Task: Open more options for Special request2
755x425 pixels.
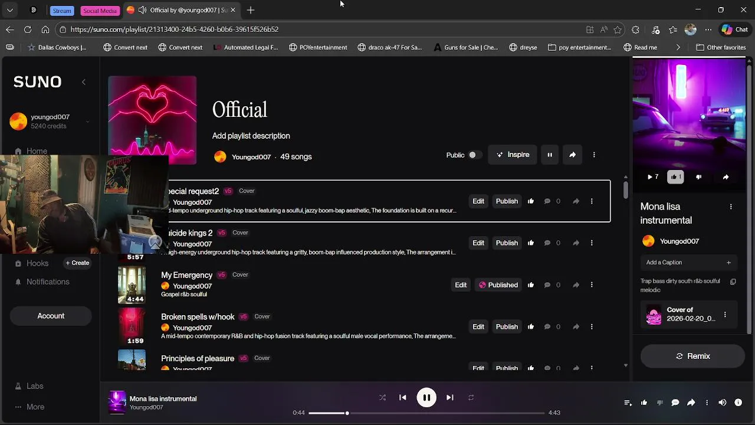Action: (592, 201)
